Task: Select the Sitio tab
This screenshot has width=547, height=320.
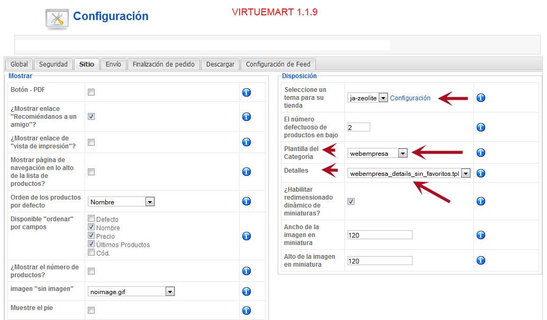Action: pos(87,64)
